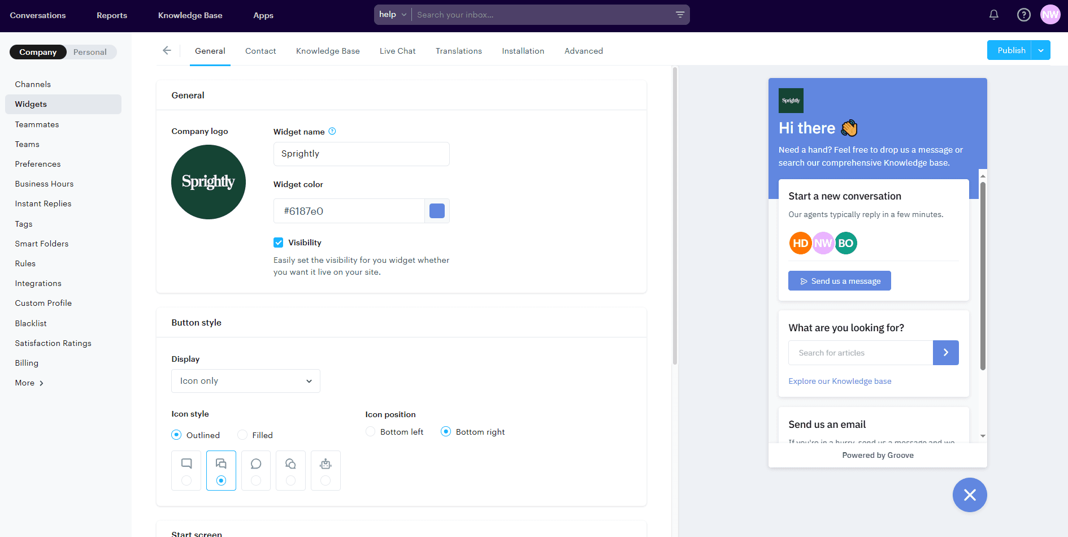Open the help scope dropdown in the search bar

[392, 14]
